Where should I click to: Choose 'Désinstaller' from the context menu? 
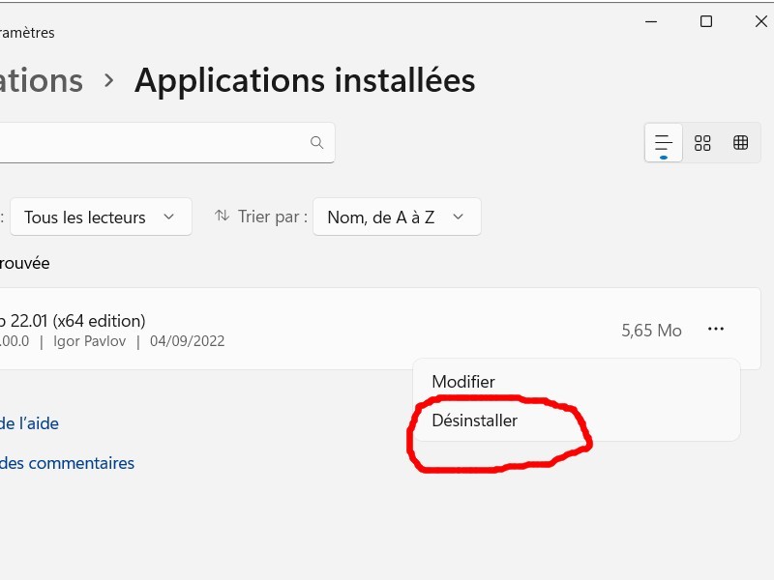coord(475,420)
